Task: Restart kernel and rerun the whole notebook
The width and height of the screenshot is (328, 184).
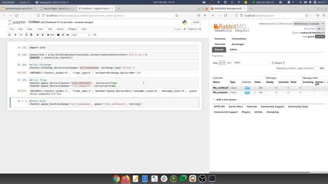Action: (x=68, y=35)
